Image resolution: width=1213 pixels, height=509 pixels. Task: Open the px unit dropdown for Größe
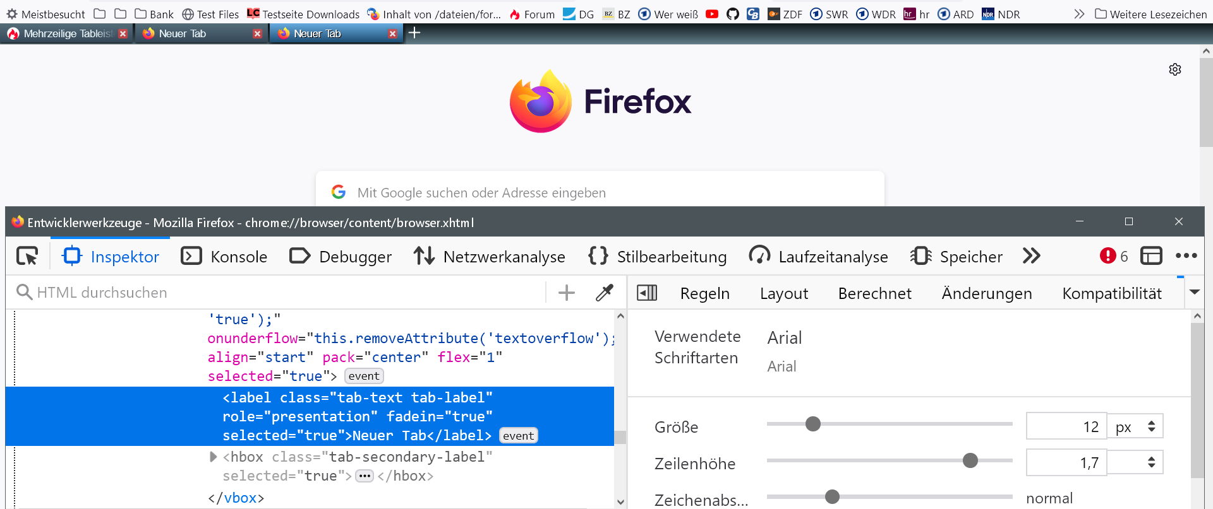[x=1135, y=426]
